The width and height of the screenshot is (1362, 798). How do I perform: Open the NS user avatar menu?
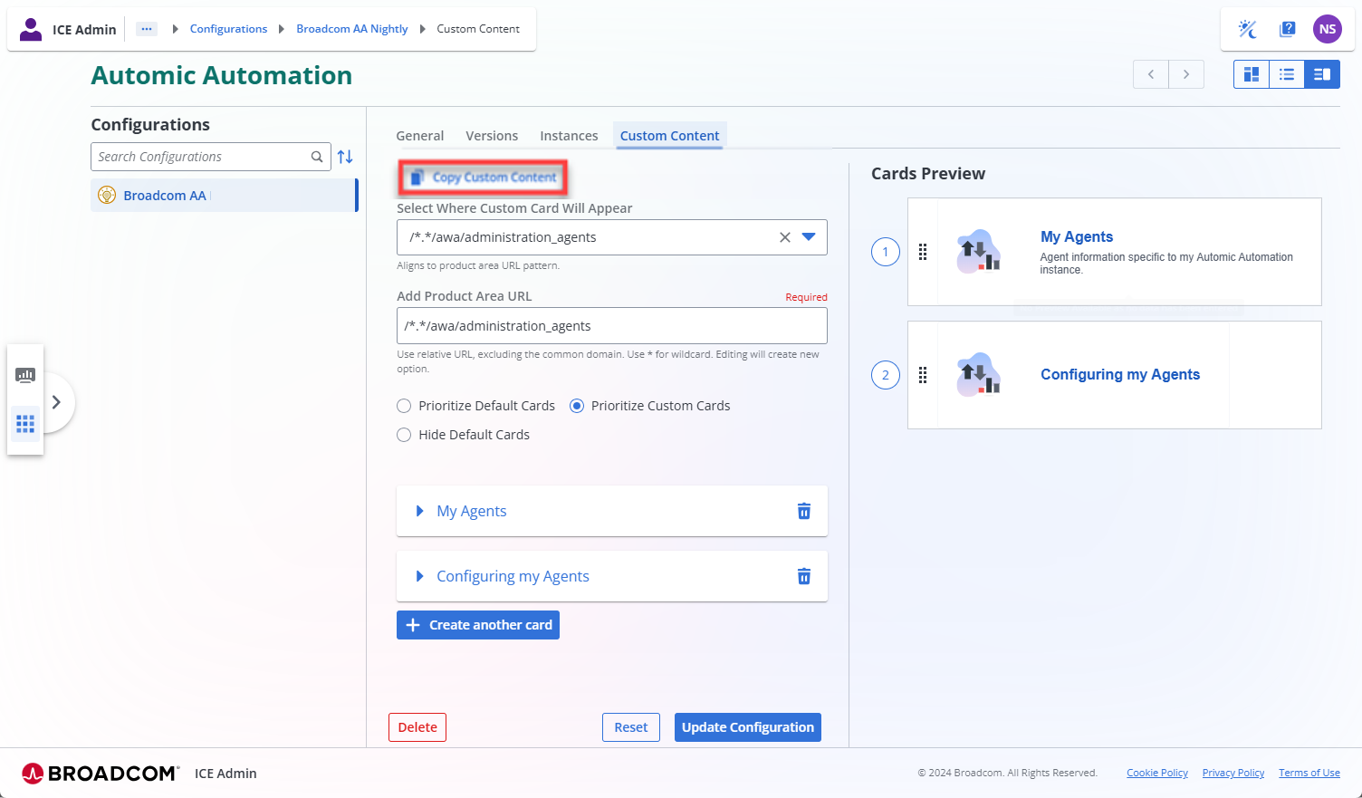click(x=1328, y=29)
